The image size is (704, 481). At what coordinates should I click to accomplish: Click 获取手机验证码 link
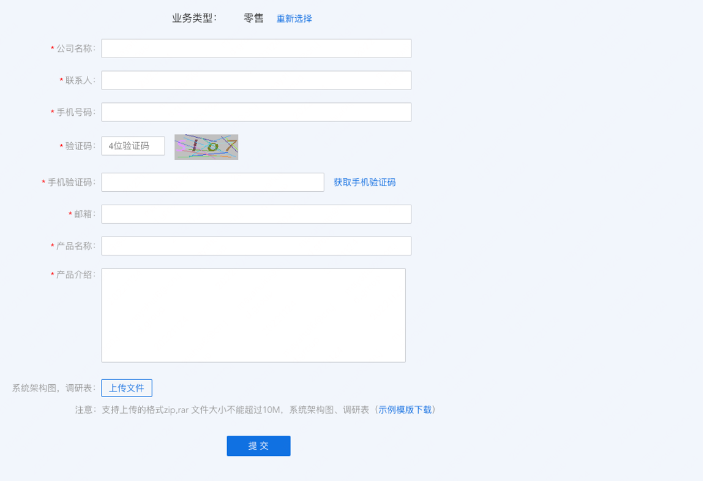[x=364, y=182]
